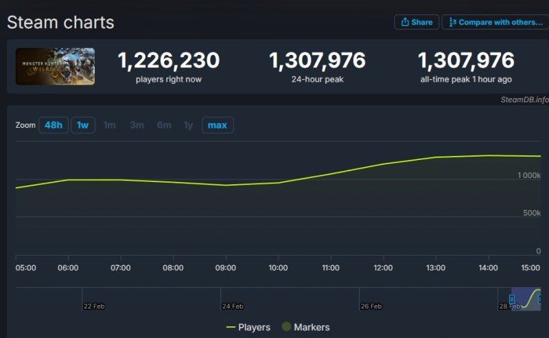Open Compare with others
Viewport: 549px width, 338px height.
click(494, 22)
